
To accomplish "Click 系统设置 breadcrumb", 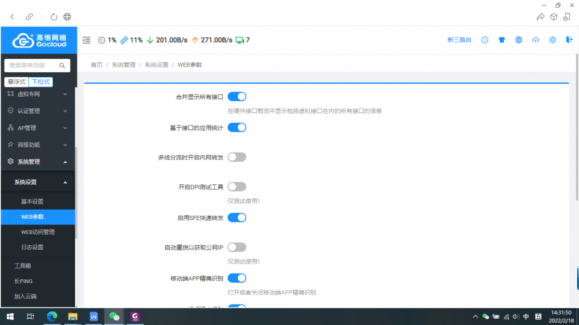I will 157,65.
